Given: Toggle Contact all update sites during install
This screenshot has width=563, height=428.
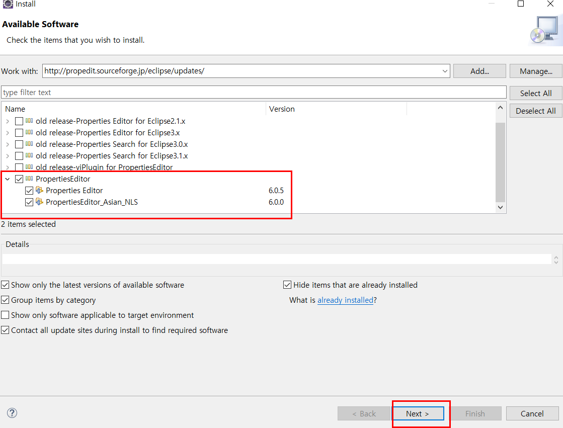Looking at the screenshot, I should [x=5, y=330].
